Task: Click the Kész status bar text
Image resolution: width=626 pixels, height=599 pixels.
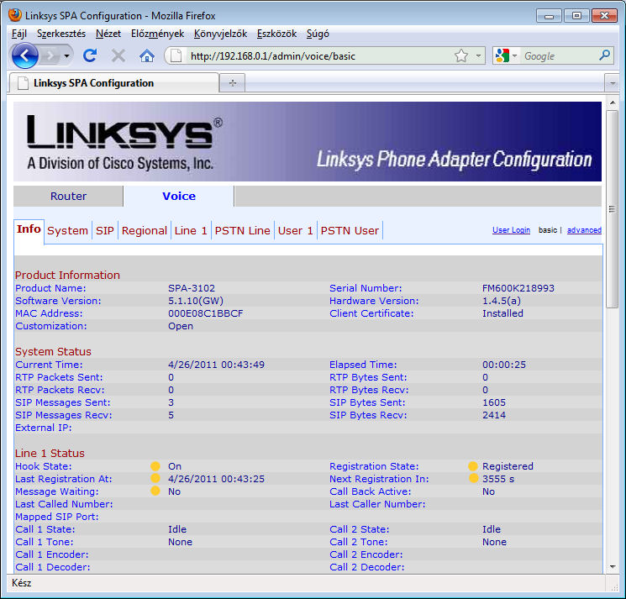Action: (22, 583)
